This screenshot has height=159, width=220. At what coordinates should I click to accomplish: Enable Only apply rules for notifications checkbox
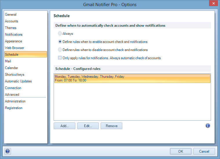(60, 58)
